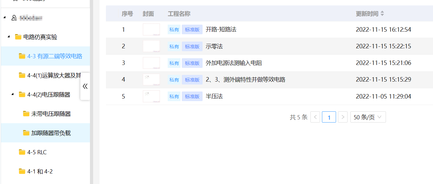This screenshot has width=433, height=184.
Task: Go to next page in pagination
Action: 343,117
